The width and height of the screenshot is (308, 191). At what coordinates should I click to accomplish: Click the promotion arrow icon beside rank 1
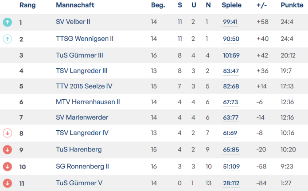point(7,22)
